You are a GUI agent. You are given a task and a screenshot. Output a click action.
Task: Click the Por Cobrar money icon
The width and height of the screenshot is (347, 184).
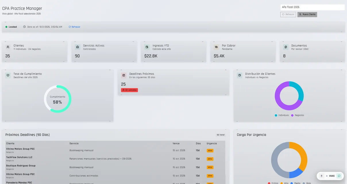point(216,47)
